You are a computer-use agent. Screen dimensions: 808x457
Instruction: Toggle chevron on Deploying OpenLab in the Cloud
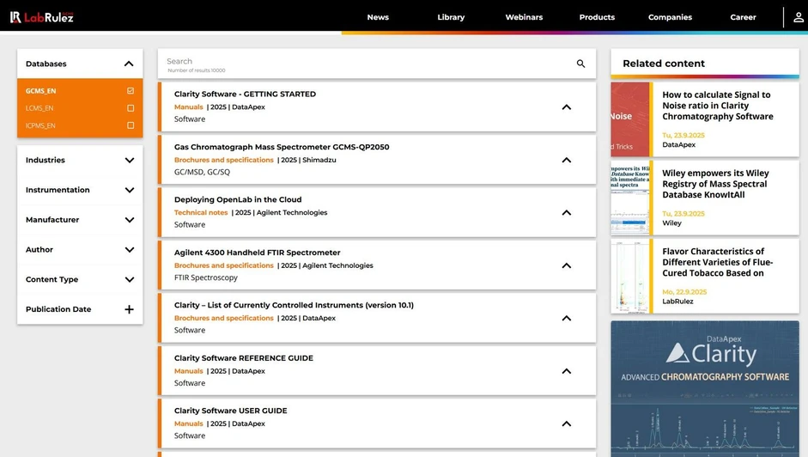(566, 213)
